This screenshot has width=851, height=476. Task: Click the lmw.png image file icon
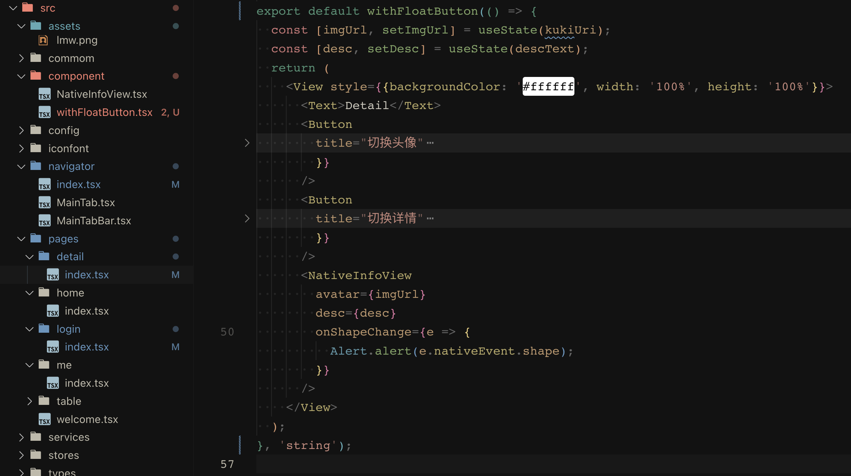(x=43, y=40)
